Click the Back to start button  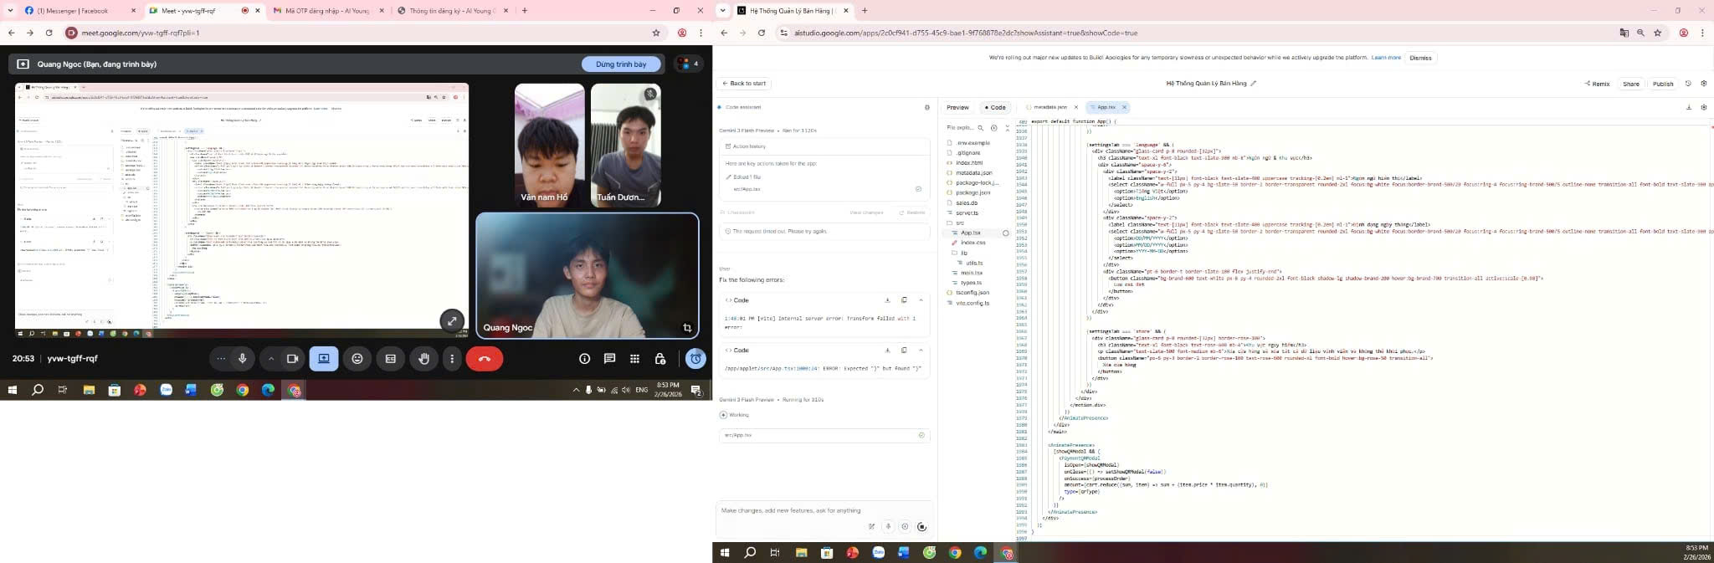point(743,84)
